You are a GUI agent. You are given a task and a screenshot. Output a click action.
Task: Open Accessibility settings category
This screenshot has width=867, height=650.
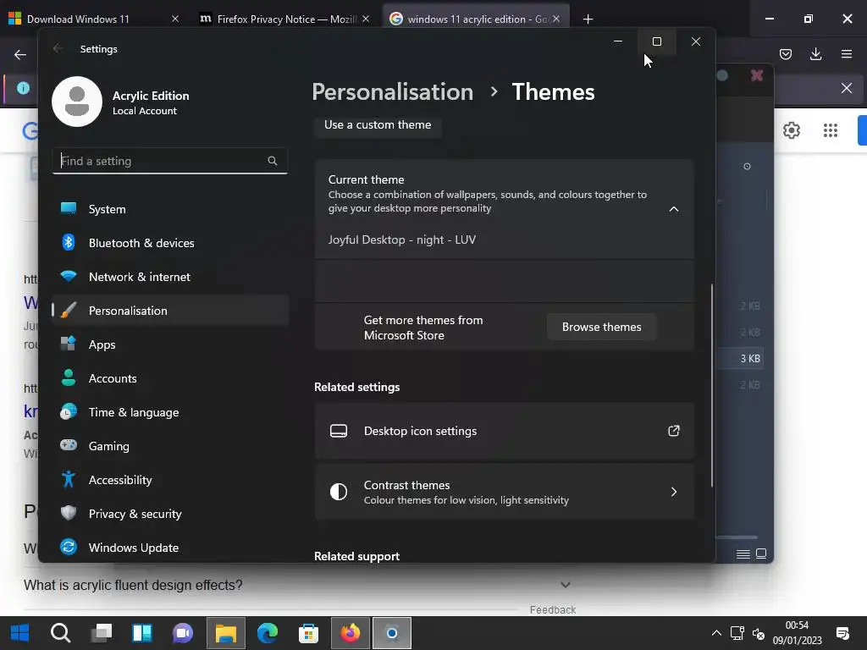coord(170,480)
